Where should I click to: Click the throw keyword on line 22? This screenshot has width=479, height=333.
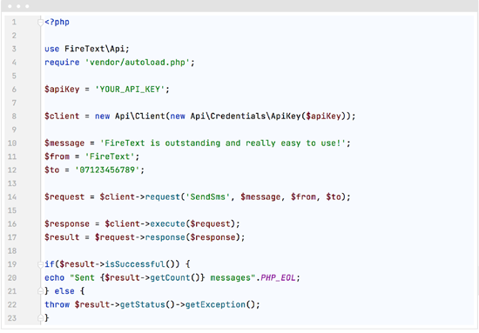coord(57,304)
